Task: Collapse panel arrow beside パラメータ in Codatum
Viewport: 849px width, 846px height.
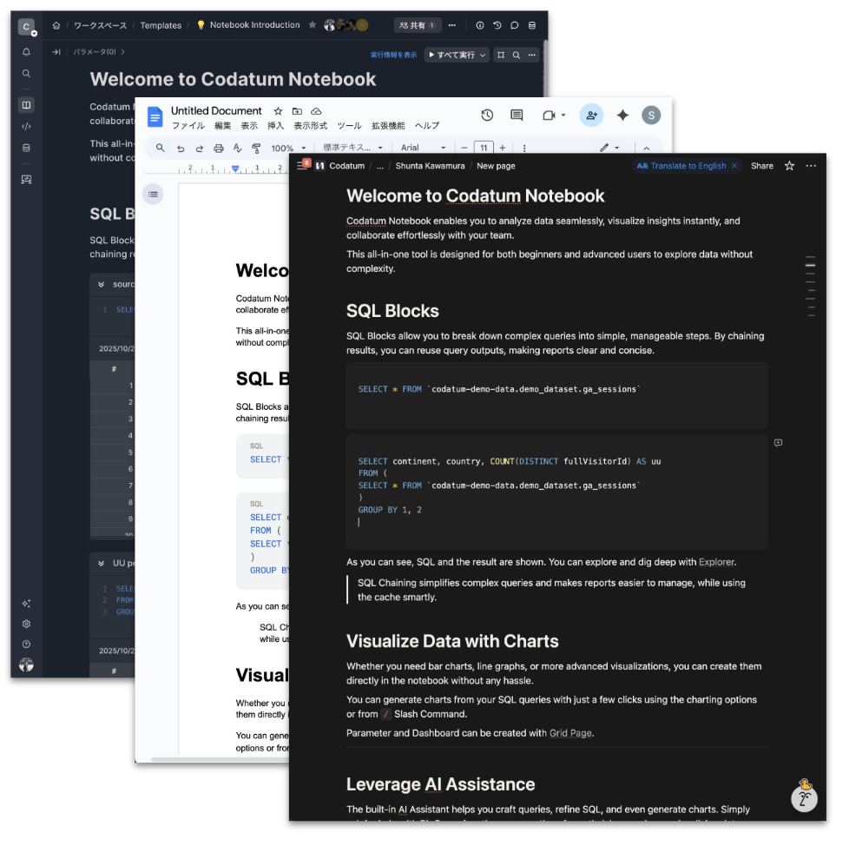Action: (x=56, y=52)
